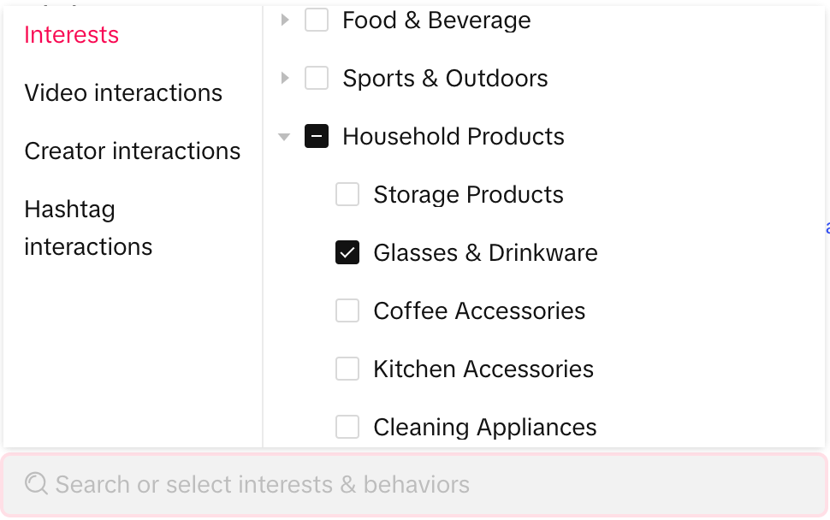Screen dimensions: 830x520
Task: Go to Creator interactions
Action: pos(133,151)
